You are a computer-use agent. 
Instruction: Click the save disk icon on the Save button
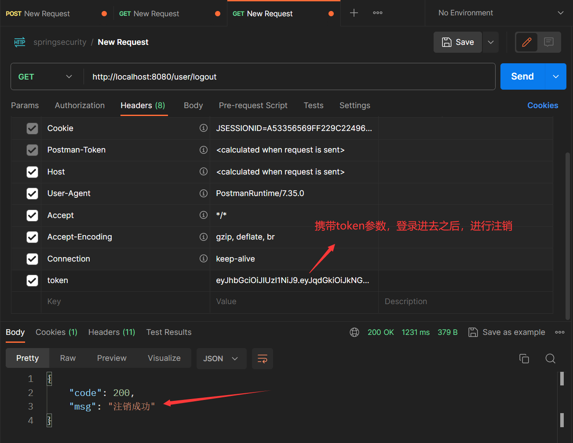(x=447, y=42)
